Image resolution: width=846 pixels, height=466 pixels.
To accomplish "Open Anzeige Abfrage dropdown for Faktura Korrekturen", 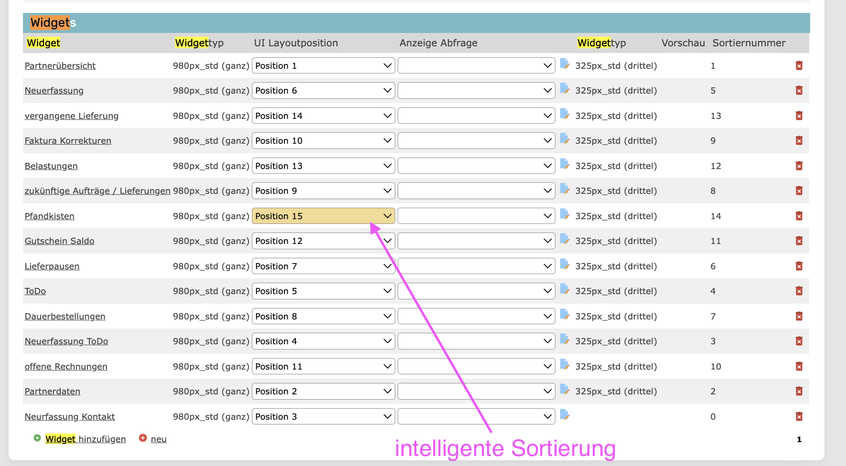I will pyautogui.click(x=476, y=140).
